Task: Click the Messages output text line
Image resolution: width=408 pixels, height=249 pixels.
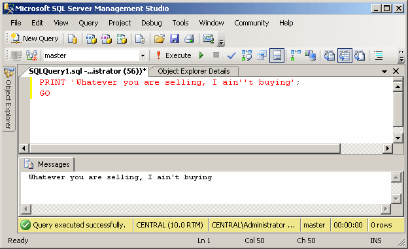Action: pyautogui.click(x=120, y=177)
